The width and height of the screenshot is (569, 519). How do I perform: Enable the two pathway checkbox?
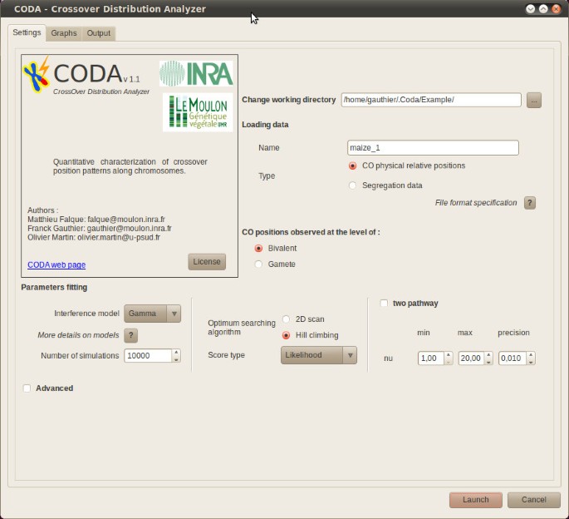click(384, 304)
